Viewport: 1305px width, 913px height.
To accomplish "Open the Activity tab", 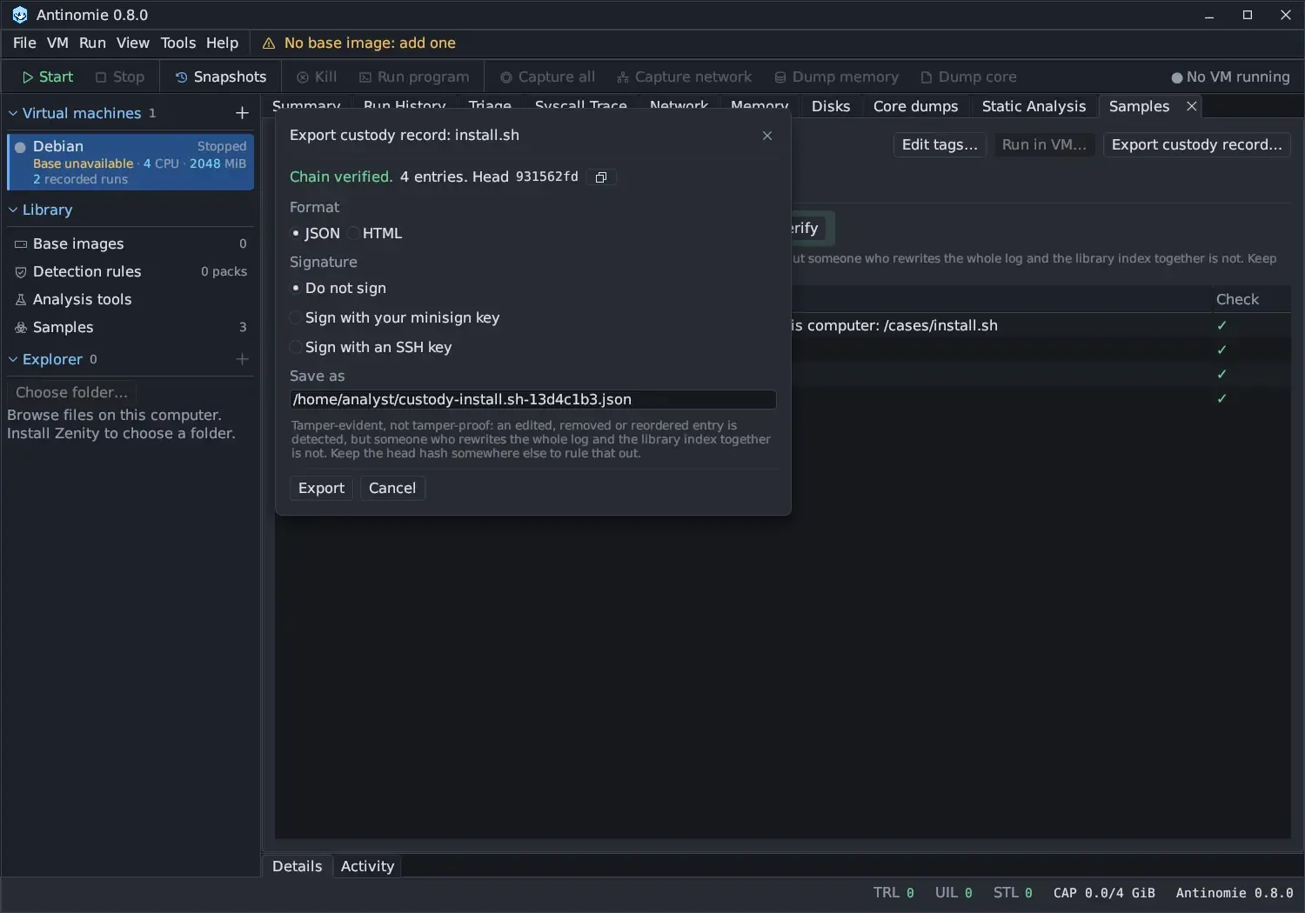I will pos(367,866).
